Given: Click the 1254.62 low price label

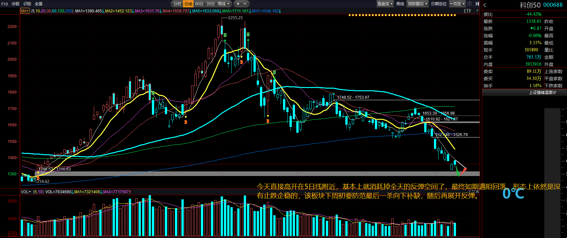Looking at the screenshot, I should click(x=42, y=182).
